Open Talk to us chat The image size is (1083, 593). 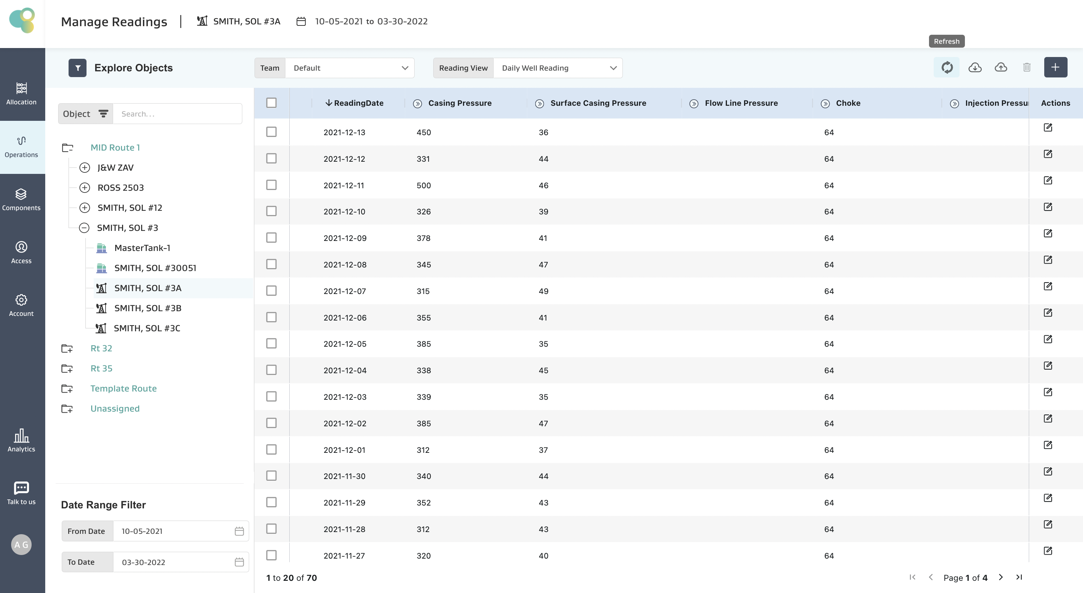pyautogui.click(x=22, y=493)
